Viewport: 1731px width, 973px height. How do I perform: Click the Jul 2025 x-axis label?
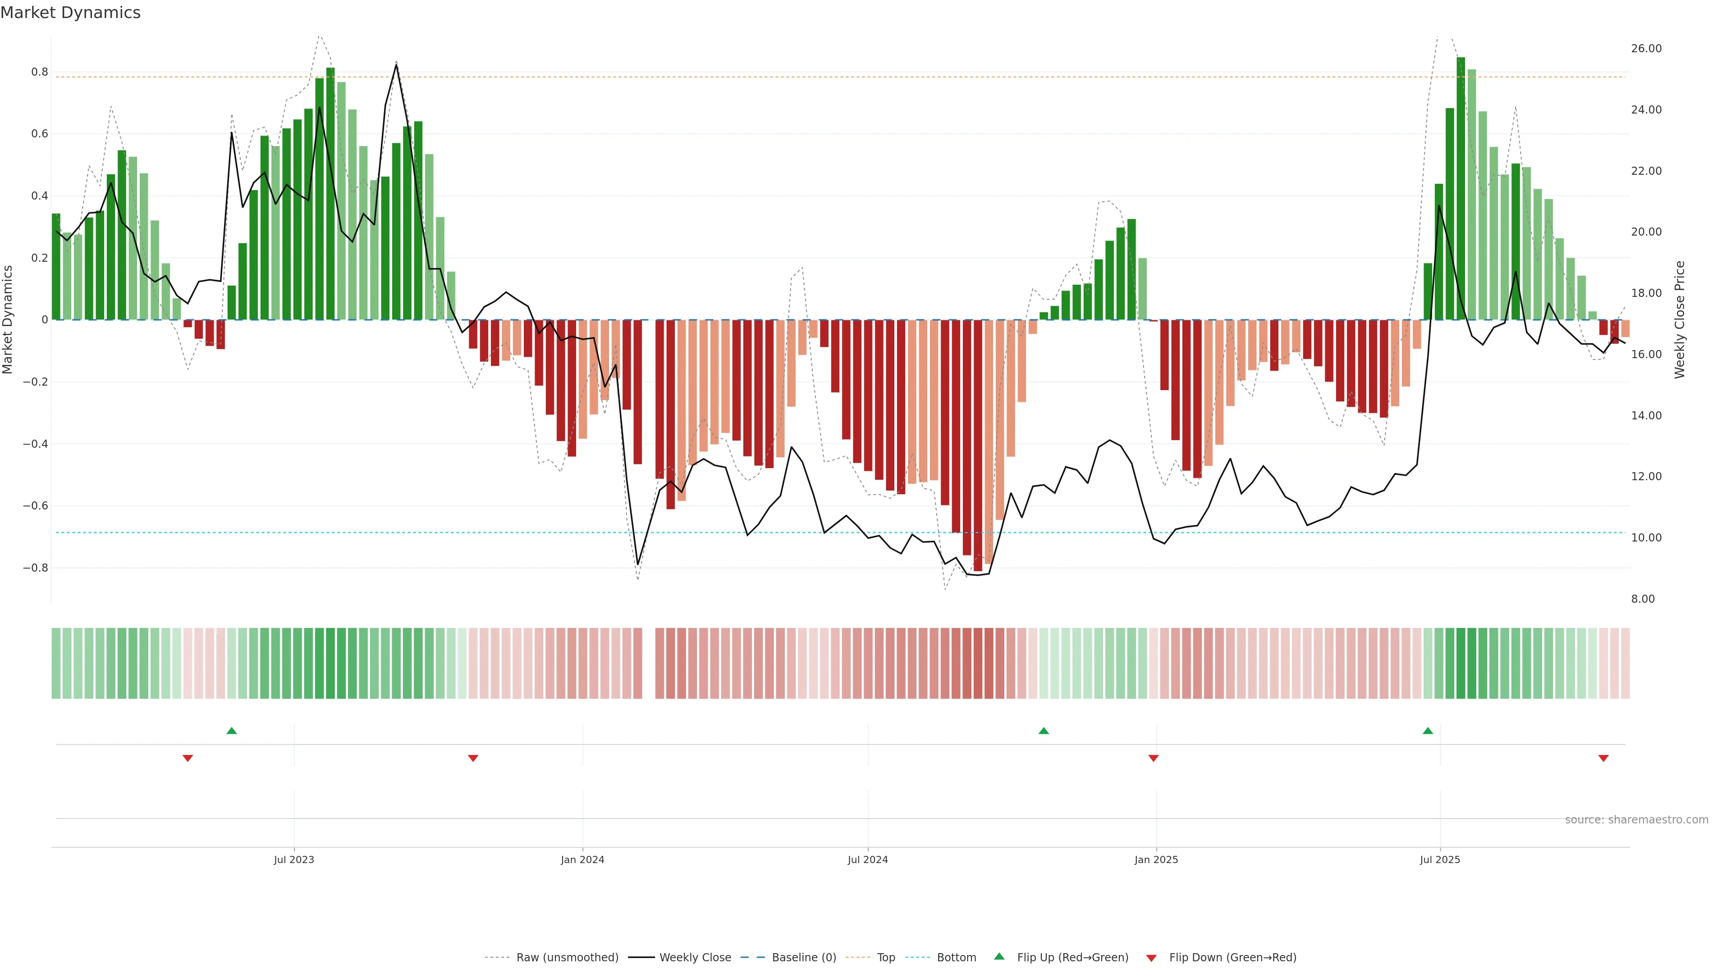tap(1440, 859)
